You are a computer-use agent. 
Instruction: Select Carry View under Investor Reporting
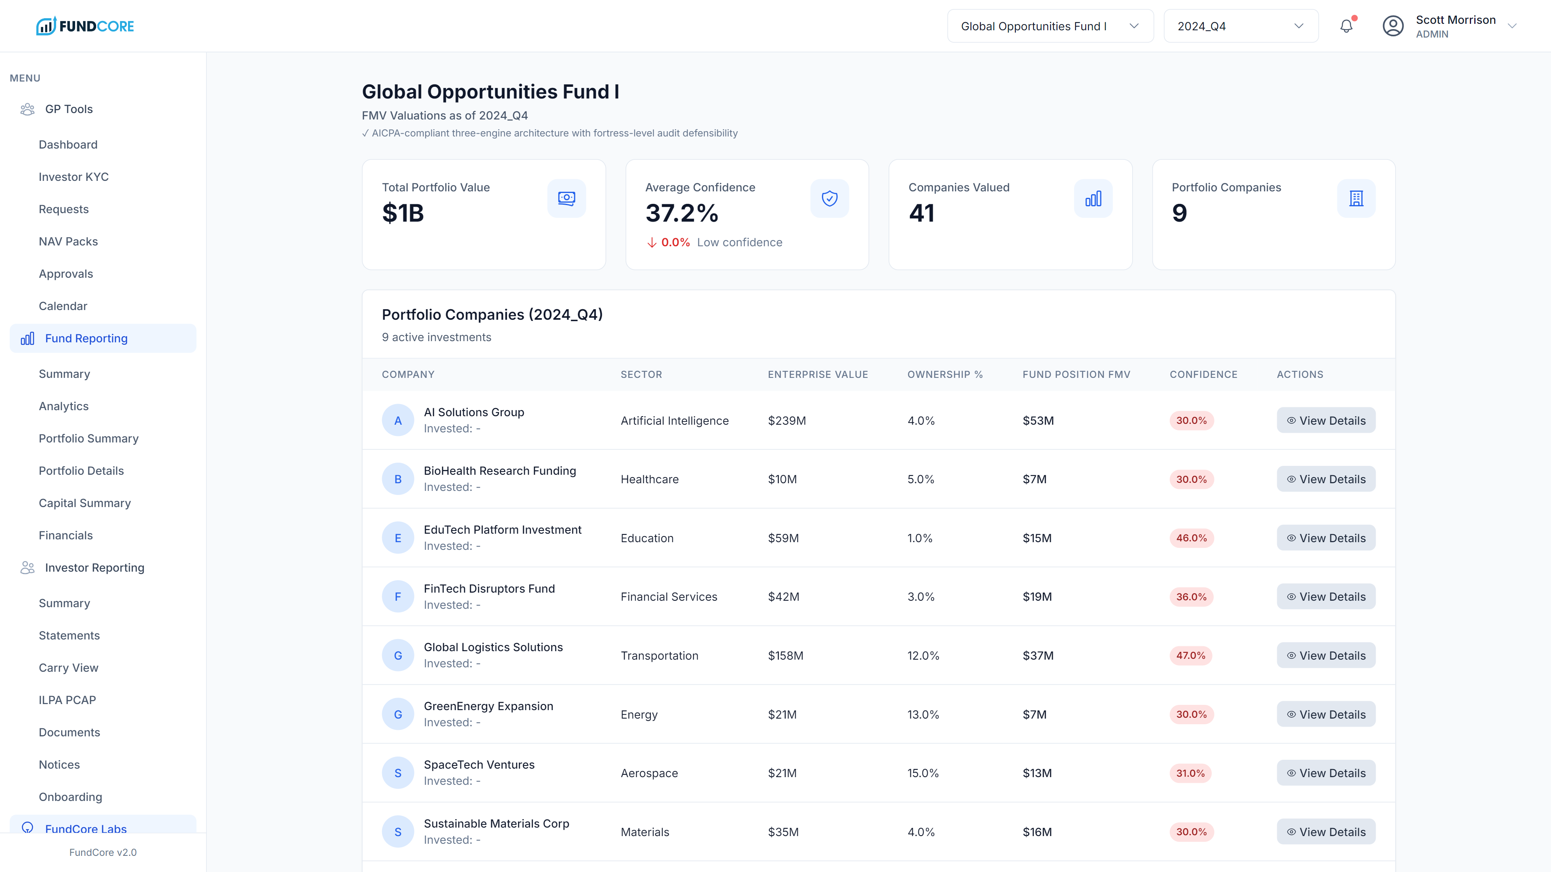(68, 667)
